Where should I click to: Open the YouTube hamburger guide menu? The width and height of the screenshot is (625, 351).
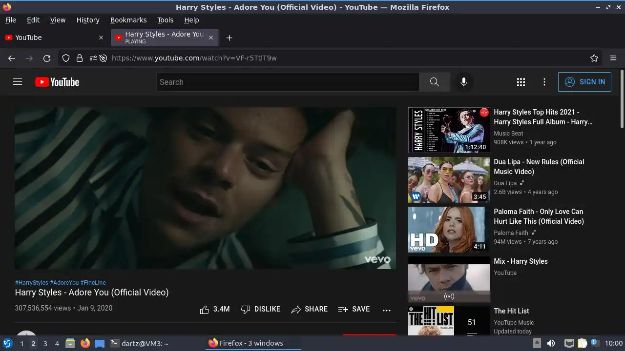pos(18,82)
